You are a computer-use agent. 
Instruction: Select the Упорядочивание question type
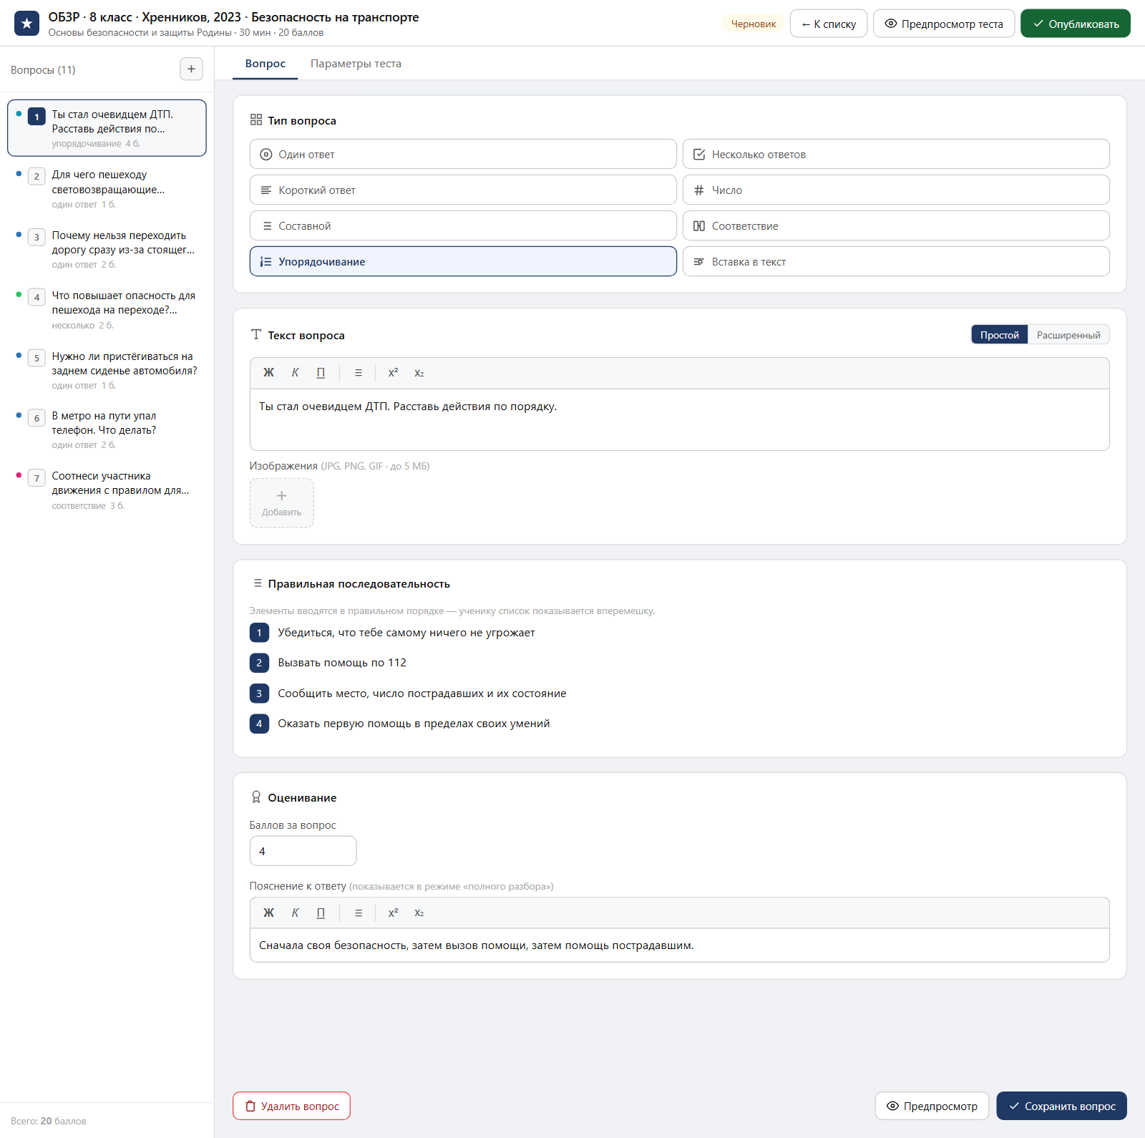[463, 261]
